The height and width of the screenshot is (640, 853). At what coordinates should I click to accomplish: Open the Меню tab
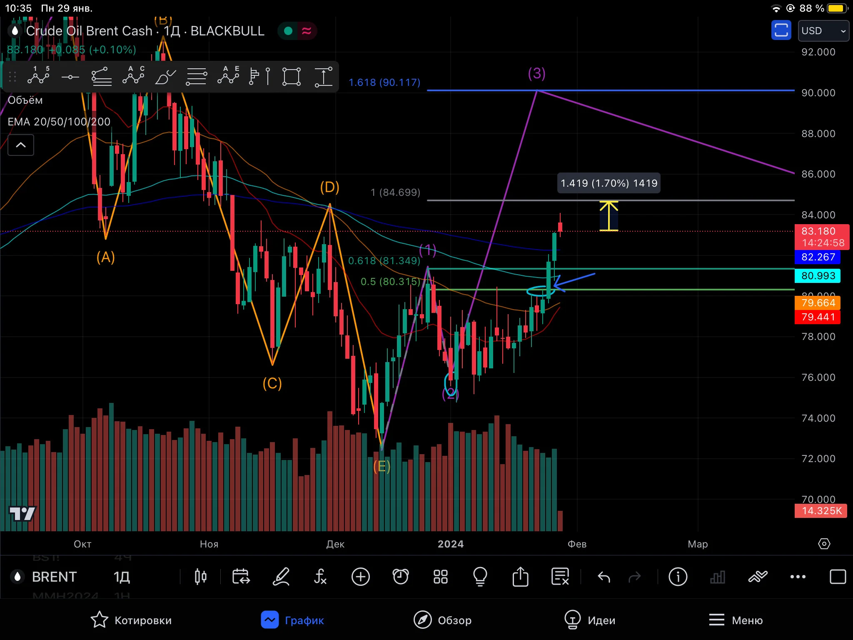(736, 620)
